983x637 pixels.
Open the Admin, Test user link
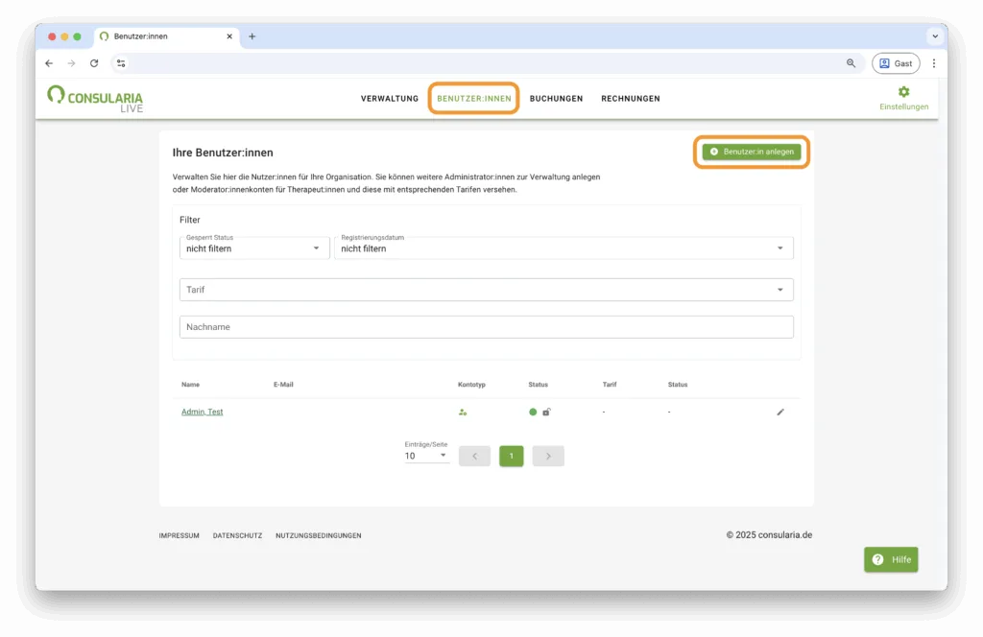[202, 412]
